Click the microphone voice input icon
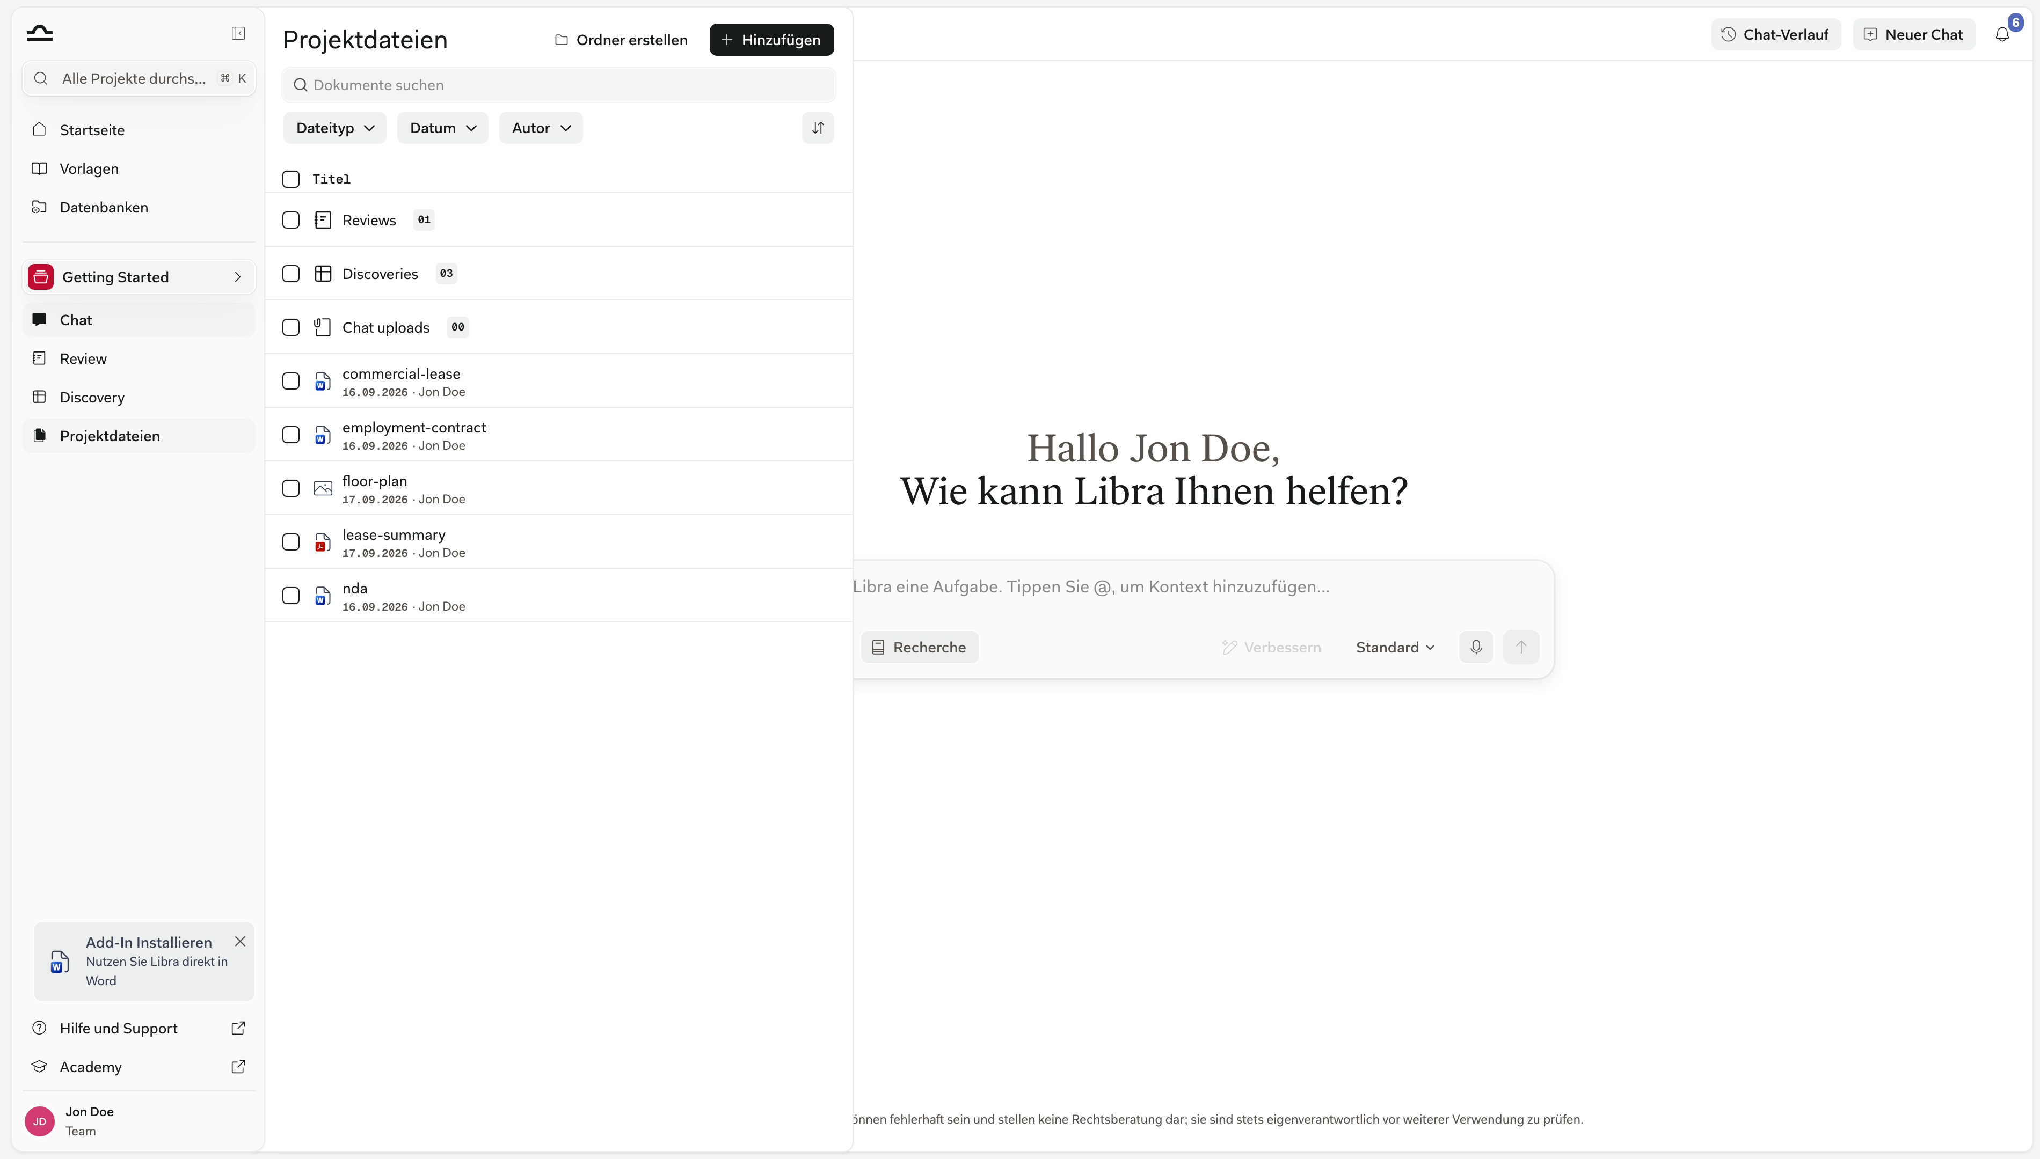2040x1159 pixels. pyautogui.click(x=1475, y=647)
